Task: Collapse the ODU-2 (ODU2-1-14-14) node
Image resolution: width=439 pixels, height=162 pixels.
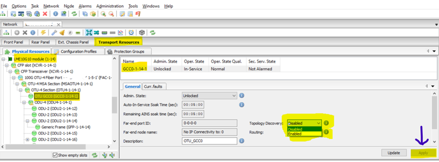Action: coord(28,121)
